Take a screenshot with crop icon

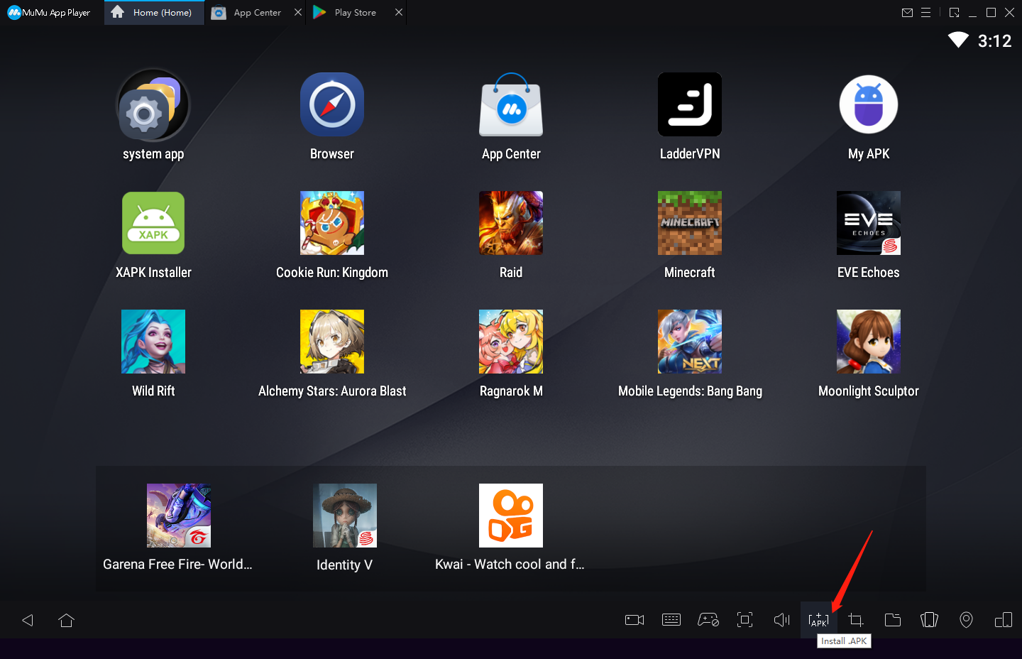[856, 620]
